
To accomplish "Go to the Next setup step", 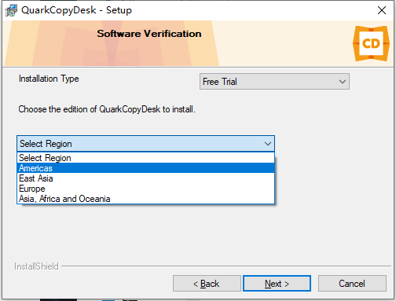I will click(277, 283).
